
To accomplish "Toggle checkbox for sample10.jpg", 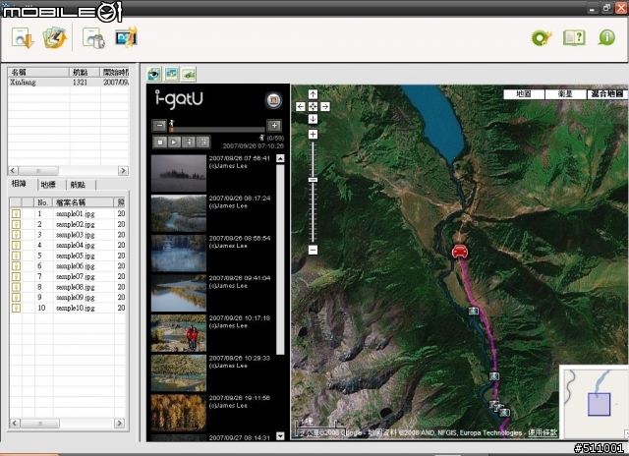I will tap(16, 308).
